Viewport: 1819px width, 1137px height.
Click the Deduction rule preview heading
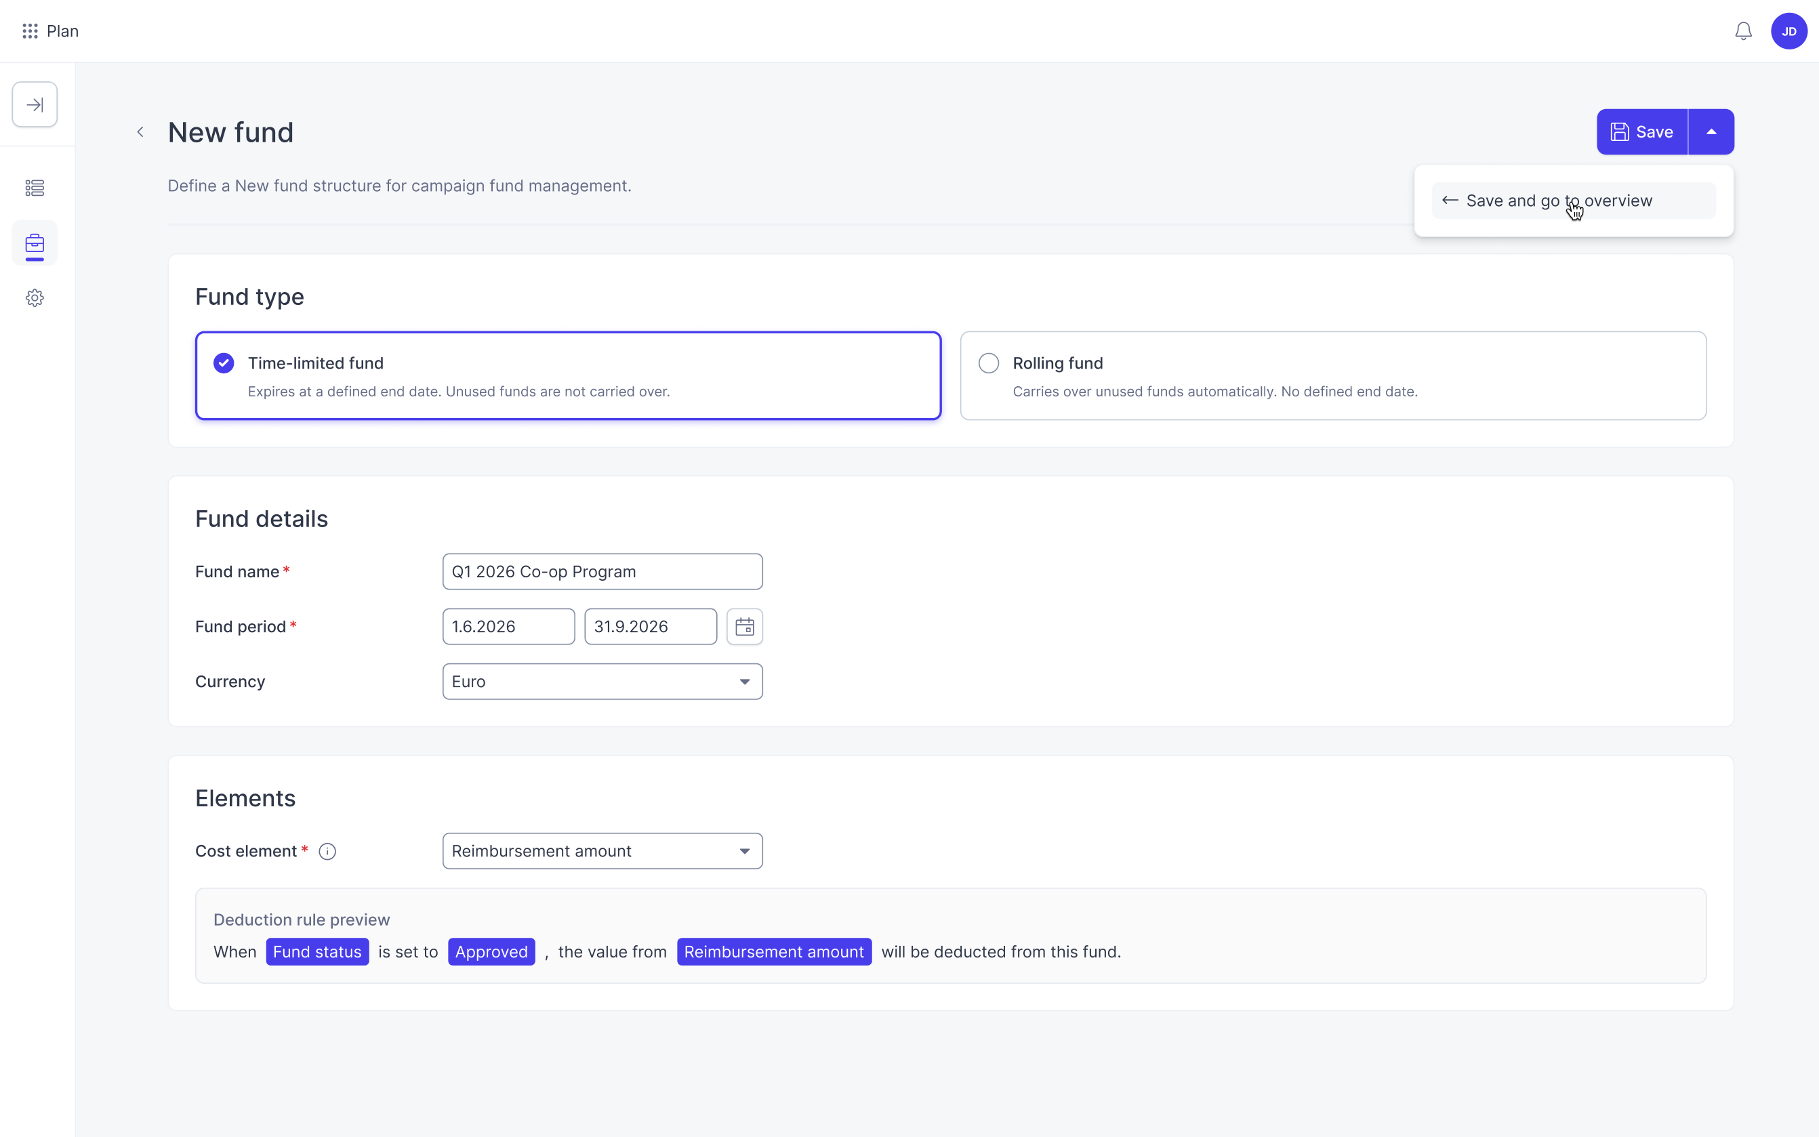[x=302, y=919]
